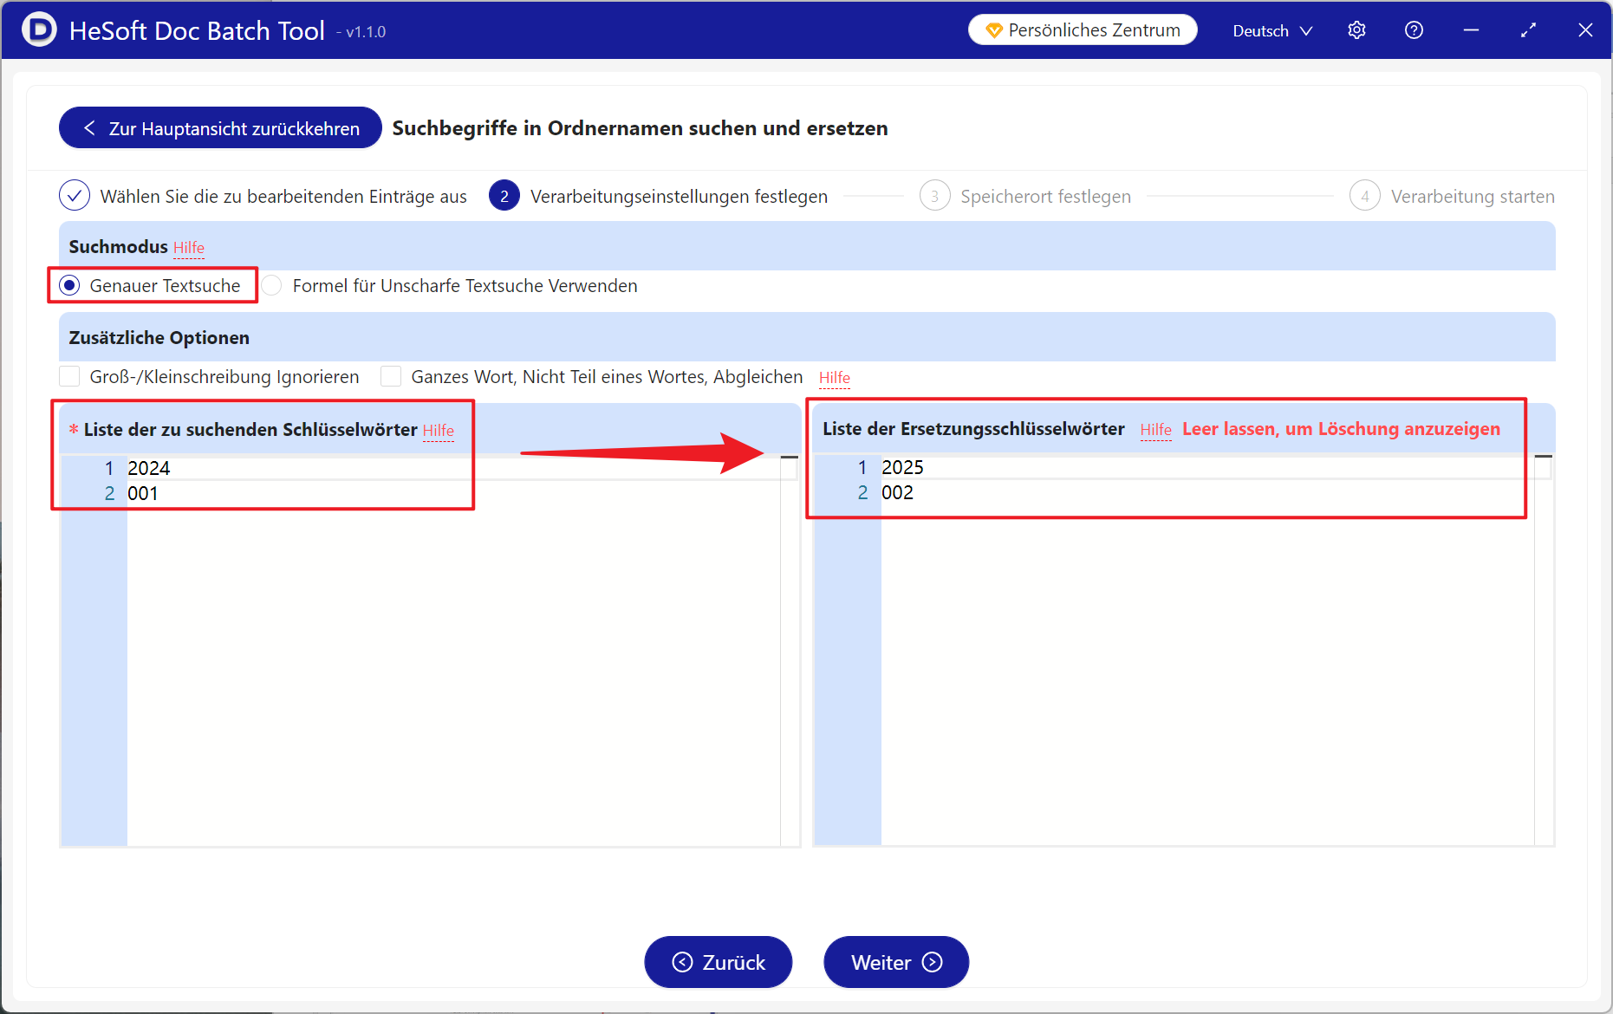Click the Weiter button
1613x1014 pixels.
[896, 962]
